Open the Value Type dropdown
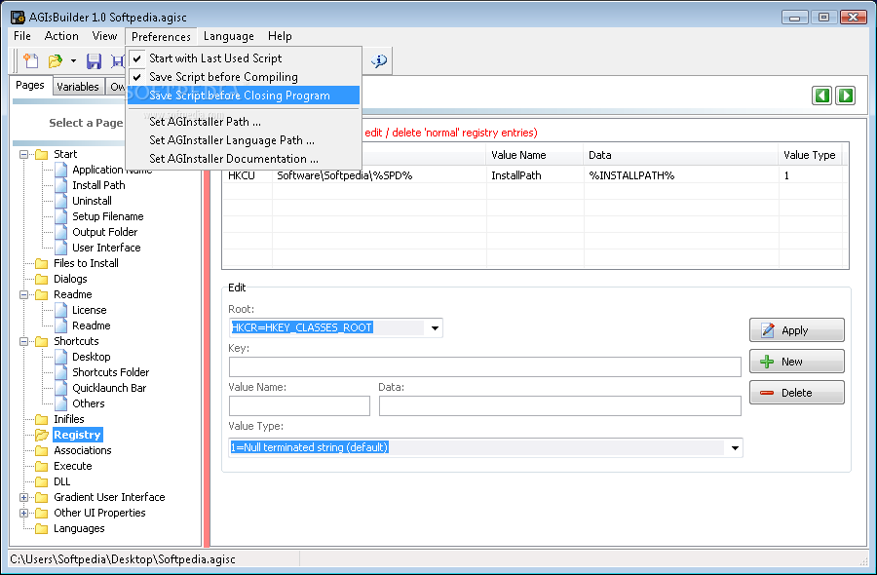The image size is (877, 575). 735,448
